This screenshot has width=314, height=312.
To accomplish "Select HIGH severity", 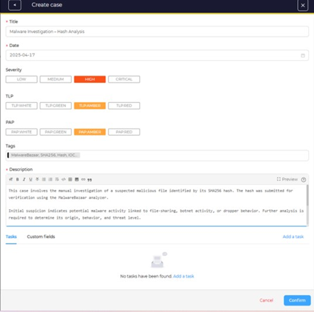I will pos(90,79).
